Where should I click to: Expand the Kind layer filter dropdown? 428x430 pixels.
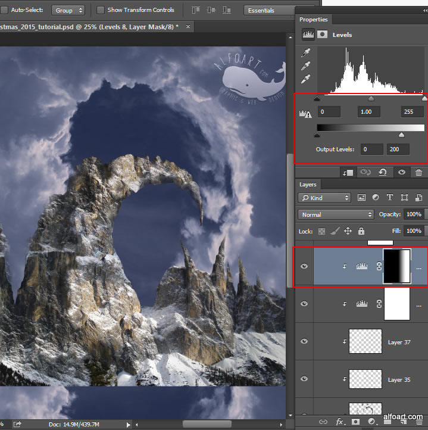coord(324,198)
